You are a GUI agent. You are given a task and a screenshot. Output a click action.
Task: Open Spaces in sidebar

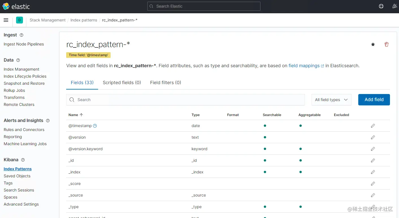pos(10,197)
